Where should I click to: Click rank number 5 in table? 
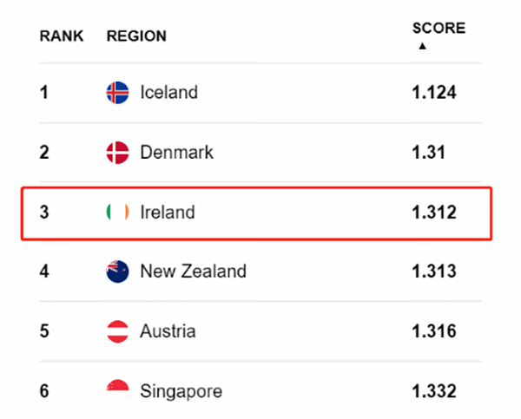pyautogui.click(x=44, y=331)
